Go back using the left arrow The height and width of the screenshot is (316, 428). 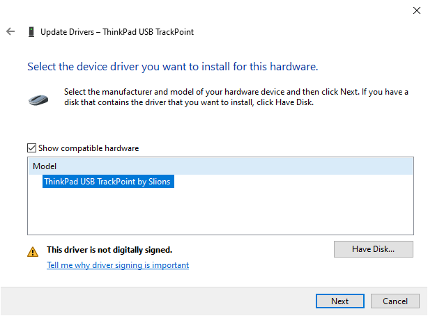pyautogui.click(x=10, y=31)
